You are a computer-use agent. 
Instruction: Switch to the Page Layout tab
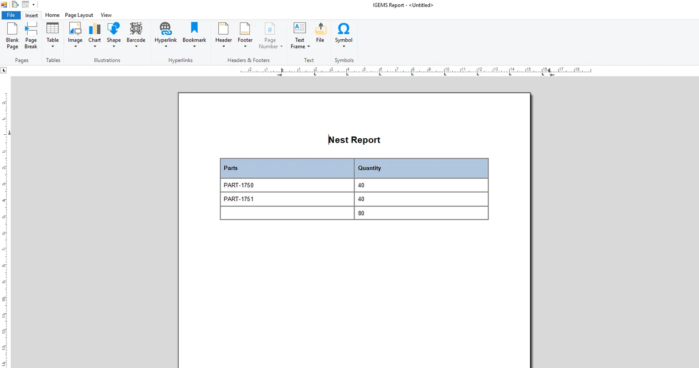pos(79,15)
